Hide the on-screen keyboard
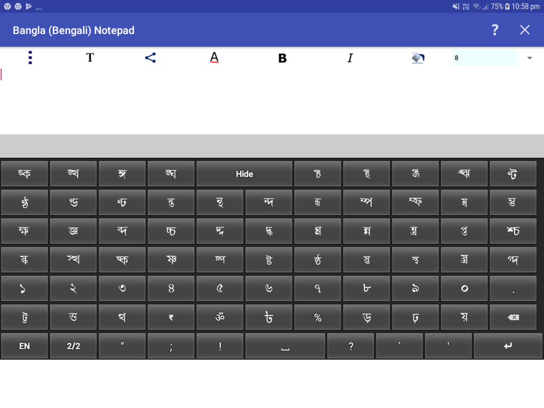This screenshot has height=408, width=544. [244, 174]
